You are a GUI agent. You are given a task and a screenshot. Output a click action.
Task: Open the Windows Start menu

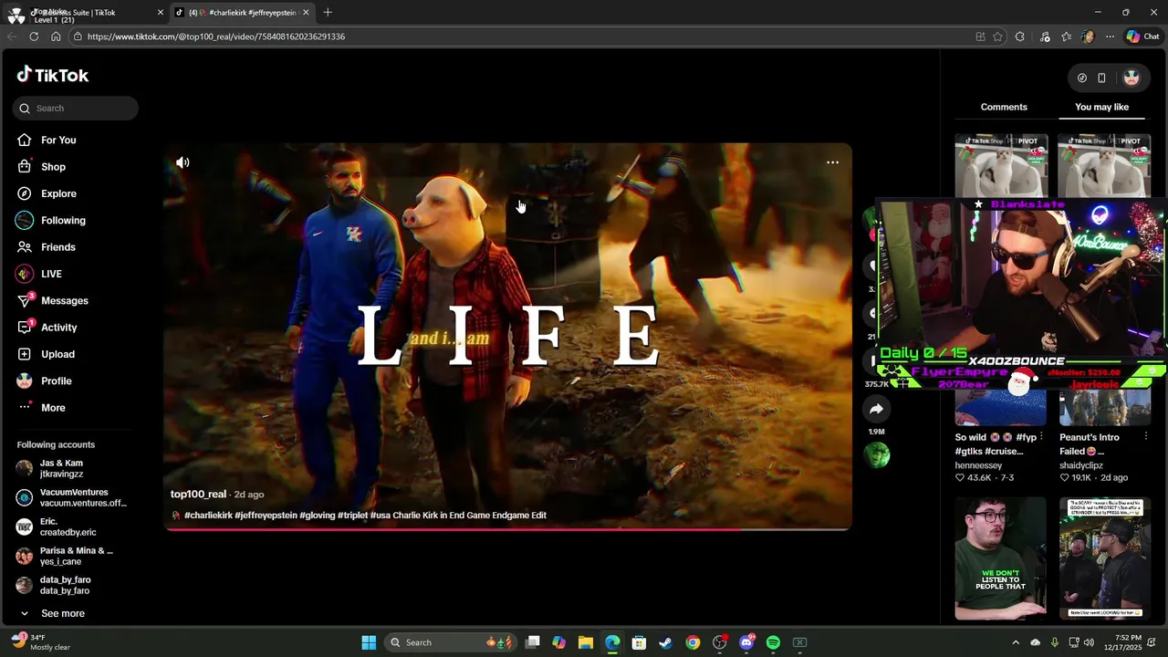[x=369, y=642]
